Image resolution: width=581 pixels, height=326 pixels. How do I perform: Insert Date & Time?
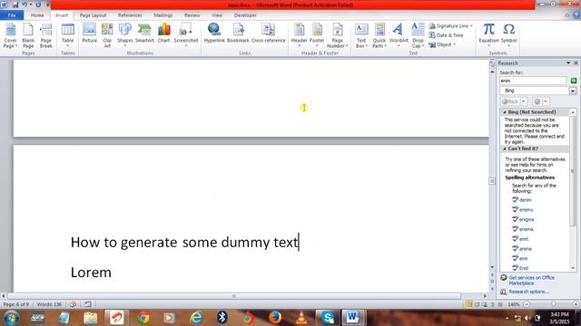446,35
